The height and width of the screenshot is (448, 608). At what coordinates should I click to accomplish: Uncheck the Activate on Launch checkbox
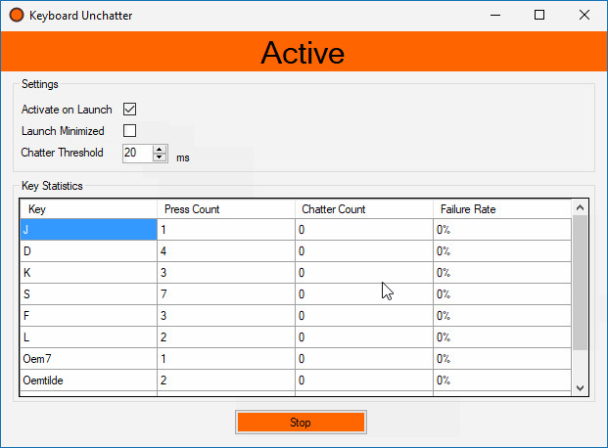pyautogui.click(x=129, y=110)
